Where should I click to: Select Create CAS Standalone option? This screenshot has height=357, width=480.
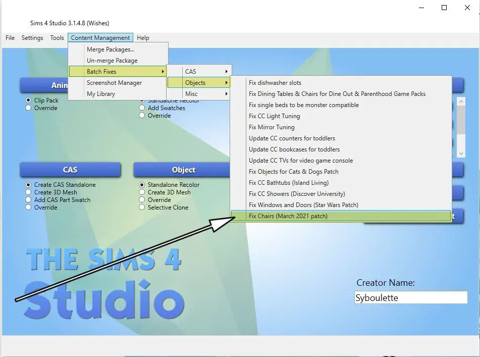tap(28, 185)
